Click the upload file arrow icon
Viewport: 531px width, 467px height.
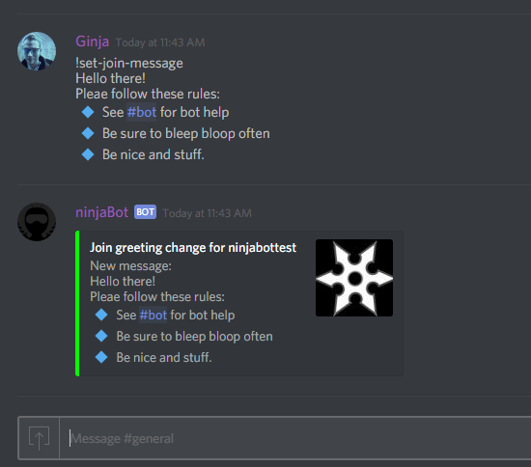click(x=39, y=438)
